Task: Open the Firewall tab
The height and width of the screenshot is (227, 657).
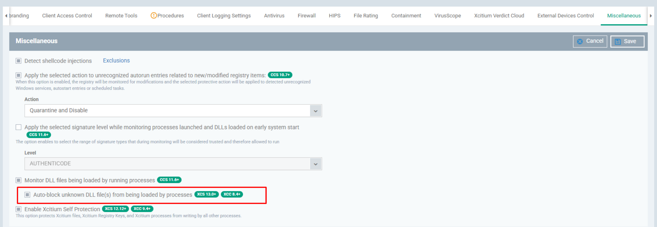Action: coord(307,16)
